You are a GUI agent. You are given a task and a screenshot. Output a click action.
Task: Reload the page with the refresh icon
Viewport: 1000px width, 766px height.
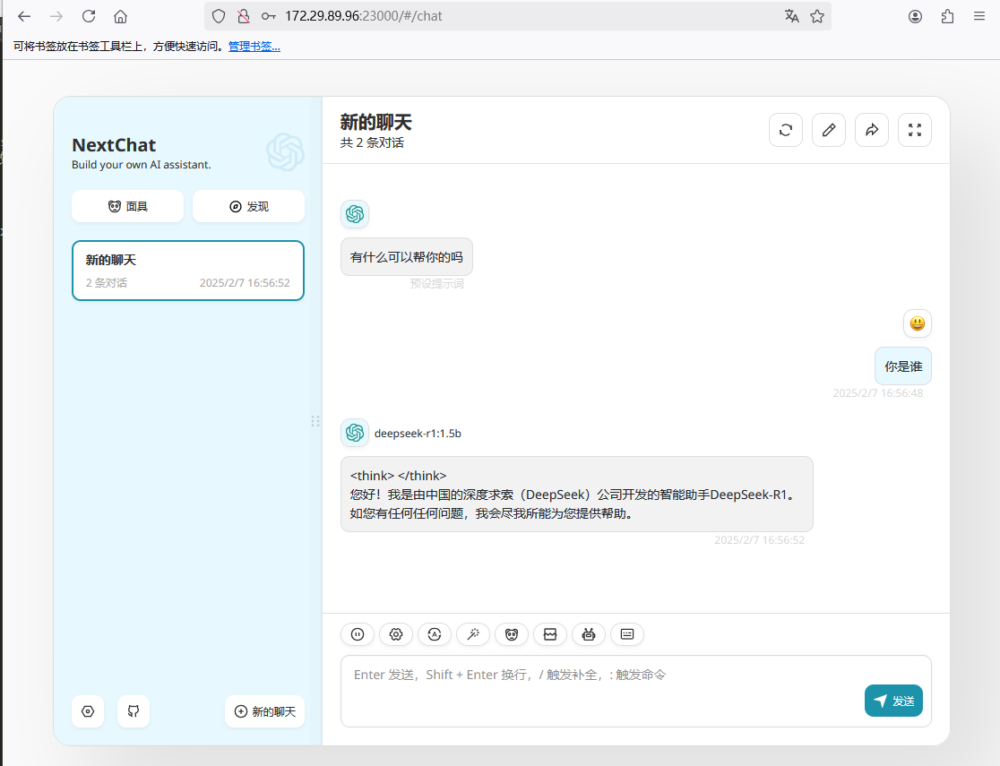[89, 17]
